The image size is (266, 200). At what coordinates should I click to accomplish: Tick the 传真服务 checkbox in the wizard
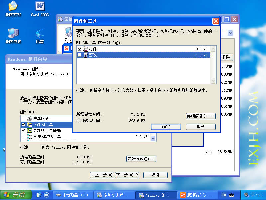pos(23,119)
